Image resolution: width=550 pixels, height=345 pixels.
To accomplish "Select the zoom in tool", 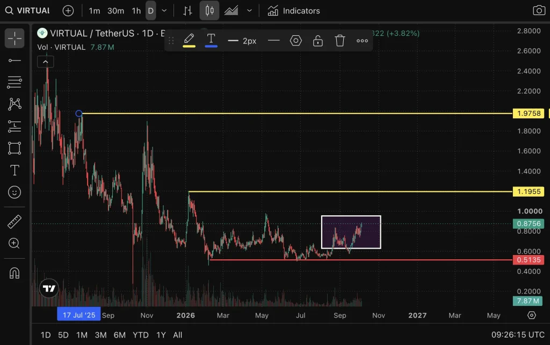I will click(15, 243).
